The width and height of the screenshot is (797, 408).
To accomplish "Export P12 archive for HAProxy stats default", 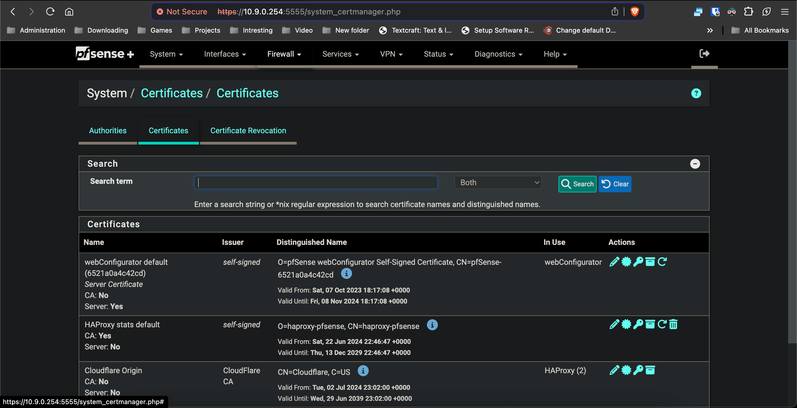I will (650, 324).
